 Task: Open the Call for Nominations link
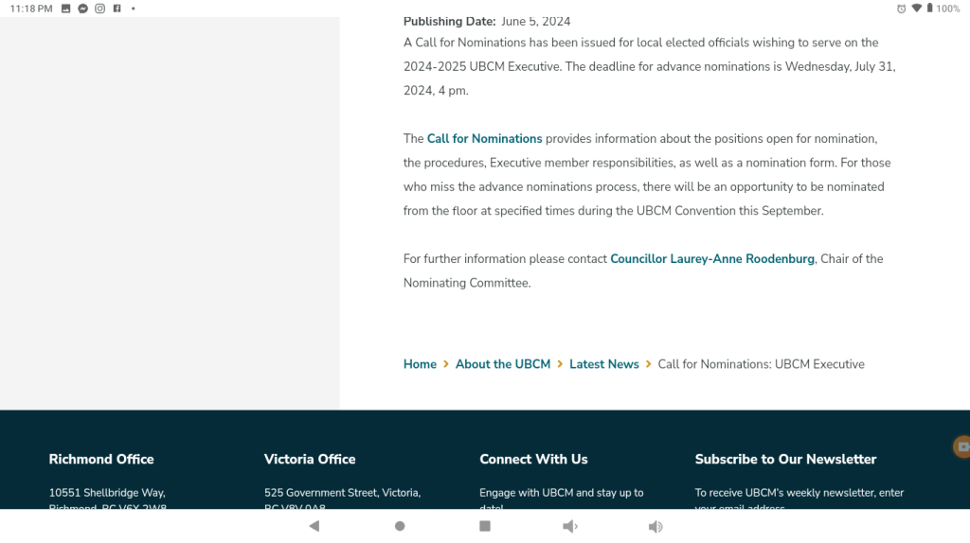click(484, 138)
